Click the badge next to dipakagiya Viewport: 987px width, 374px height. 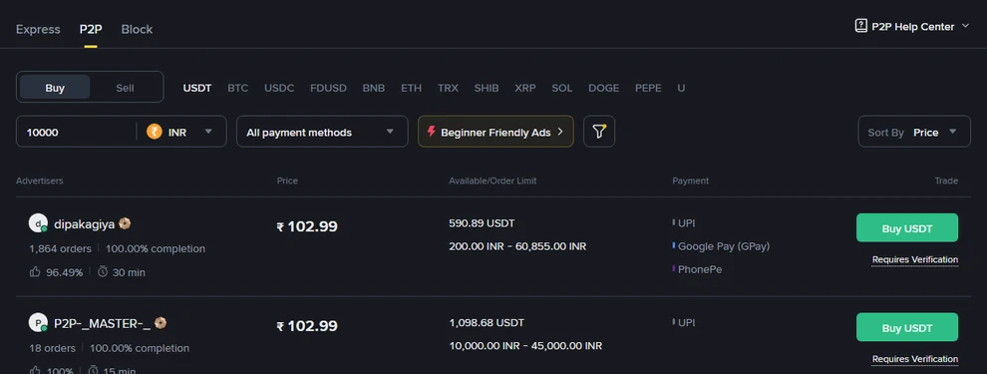125,222
